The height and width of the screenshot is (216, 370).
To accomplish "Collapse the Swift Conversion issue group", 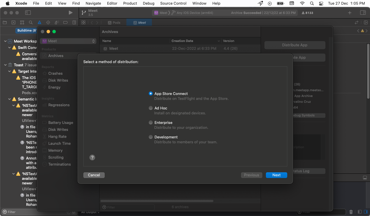I will [x=10, y=47].
